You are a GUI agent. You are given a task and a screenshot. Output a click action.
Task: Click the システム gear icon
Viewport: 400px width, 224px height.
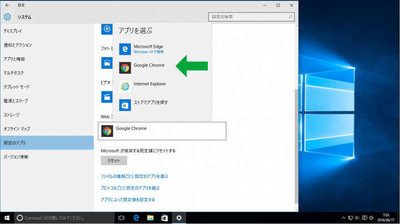click(7, 17)
